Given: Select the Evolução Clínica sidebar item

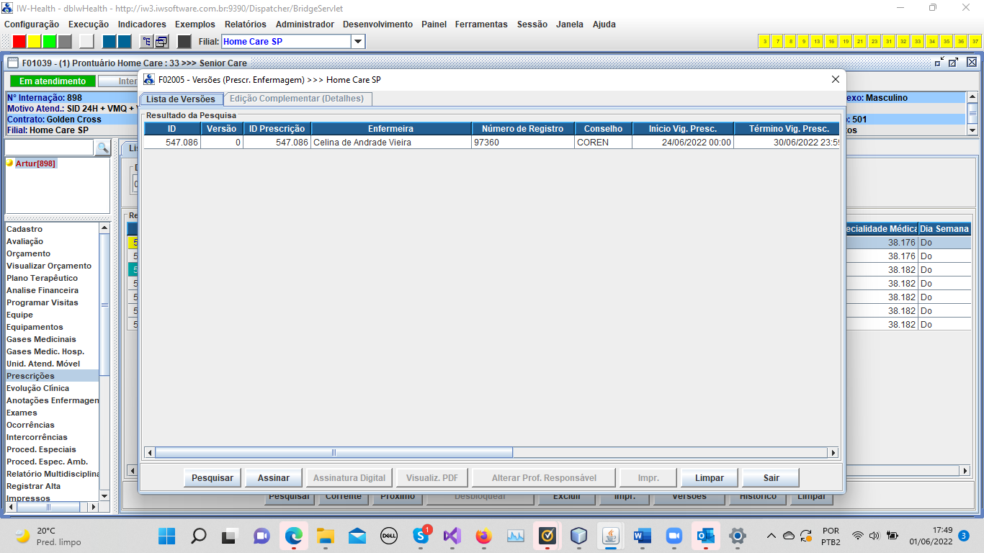Looking at the screenshot, I should [37, 388].
